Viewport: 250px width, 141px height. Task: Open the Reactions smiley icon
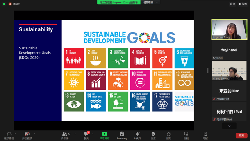coord(153,134)
